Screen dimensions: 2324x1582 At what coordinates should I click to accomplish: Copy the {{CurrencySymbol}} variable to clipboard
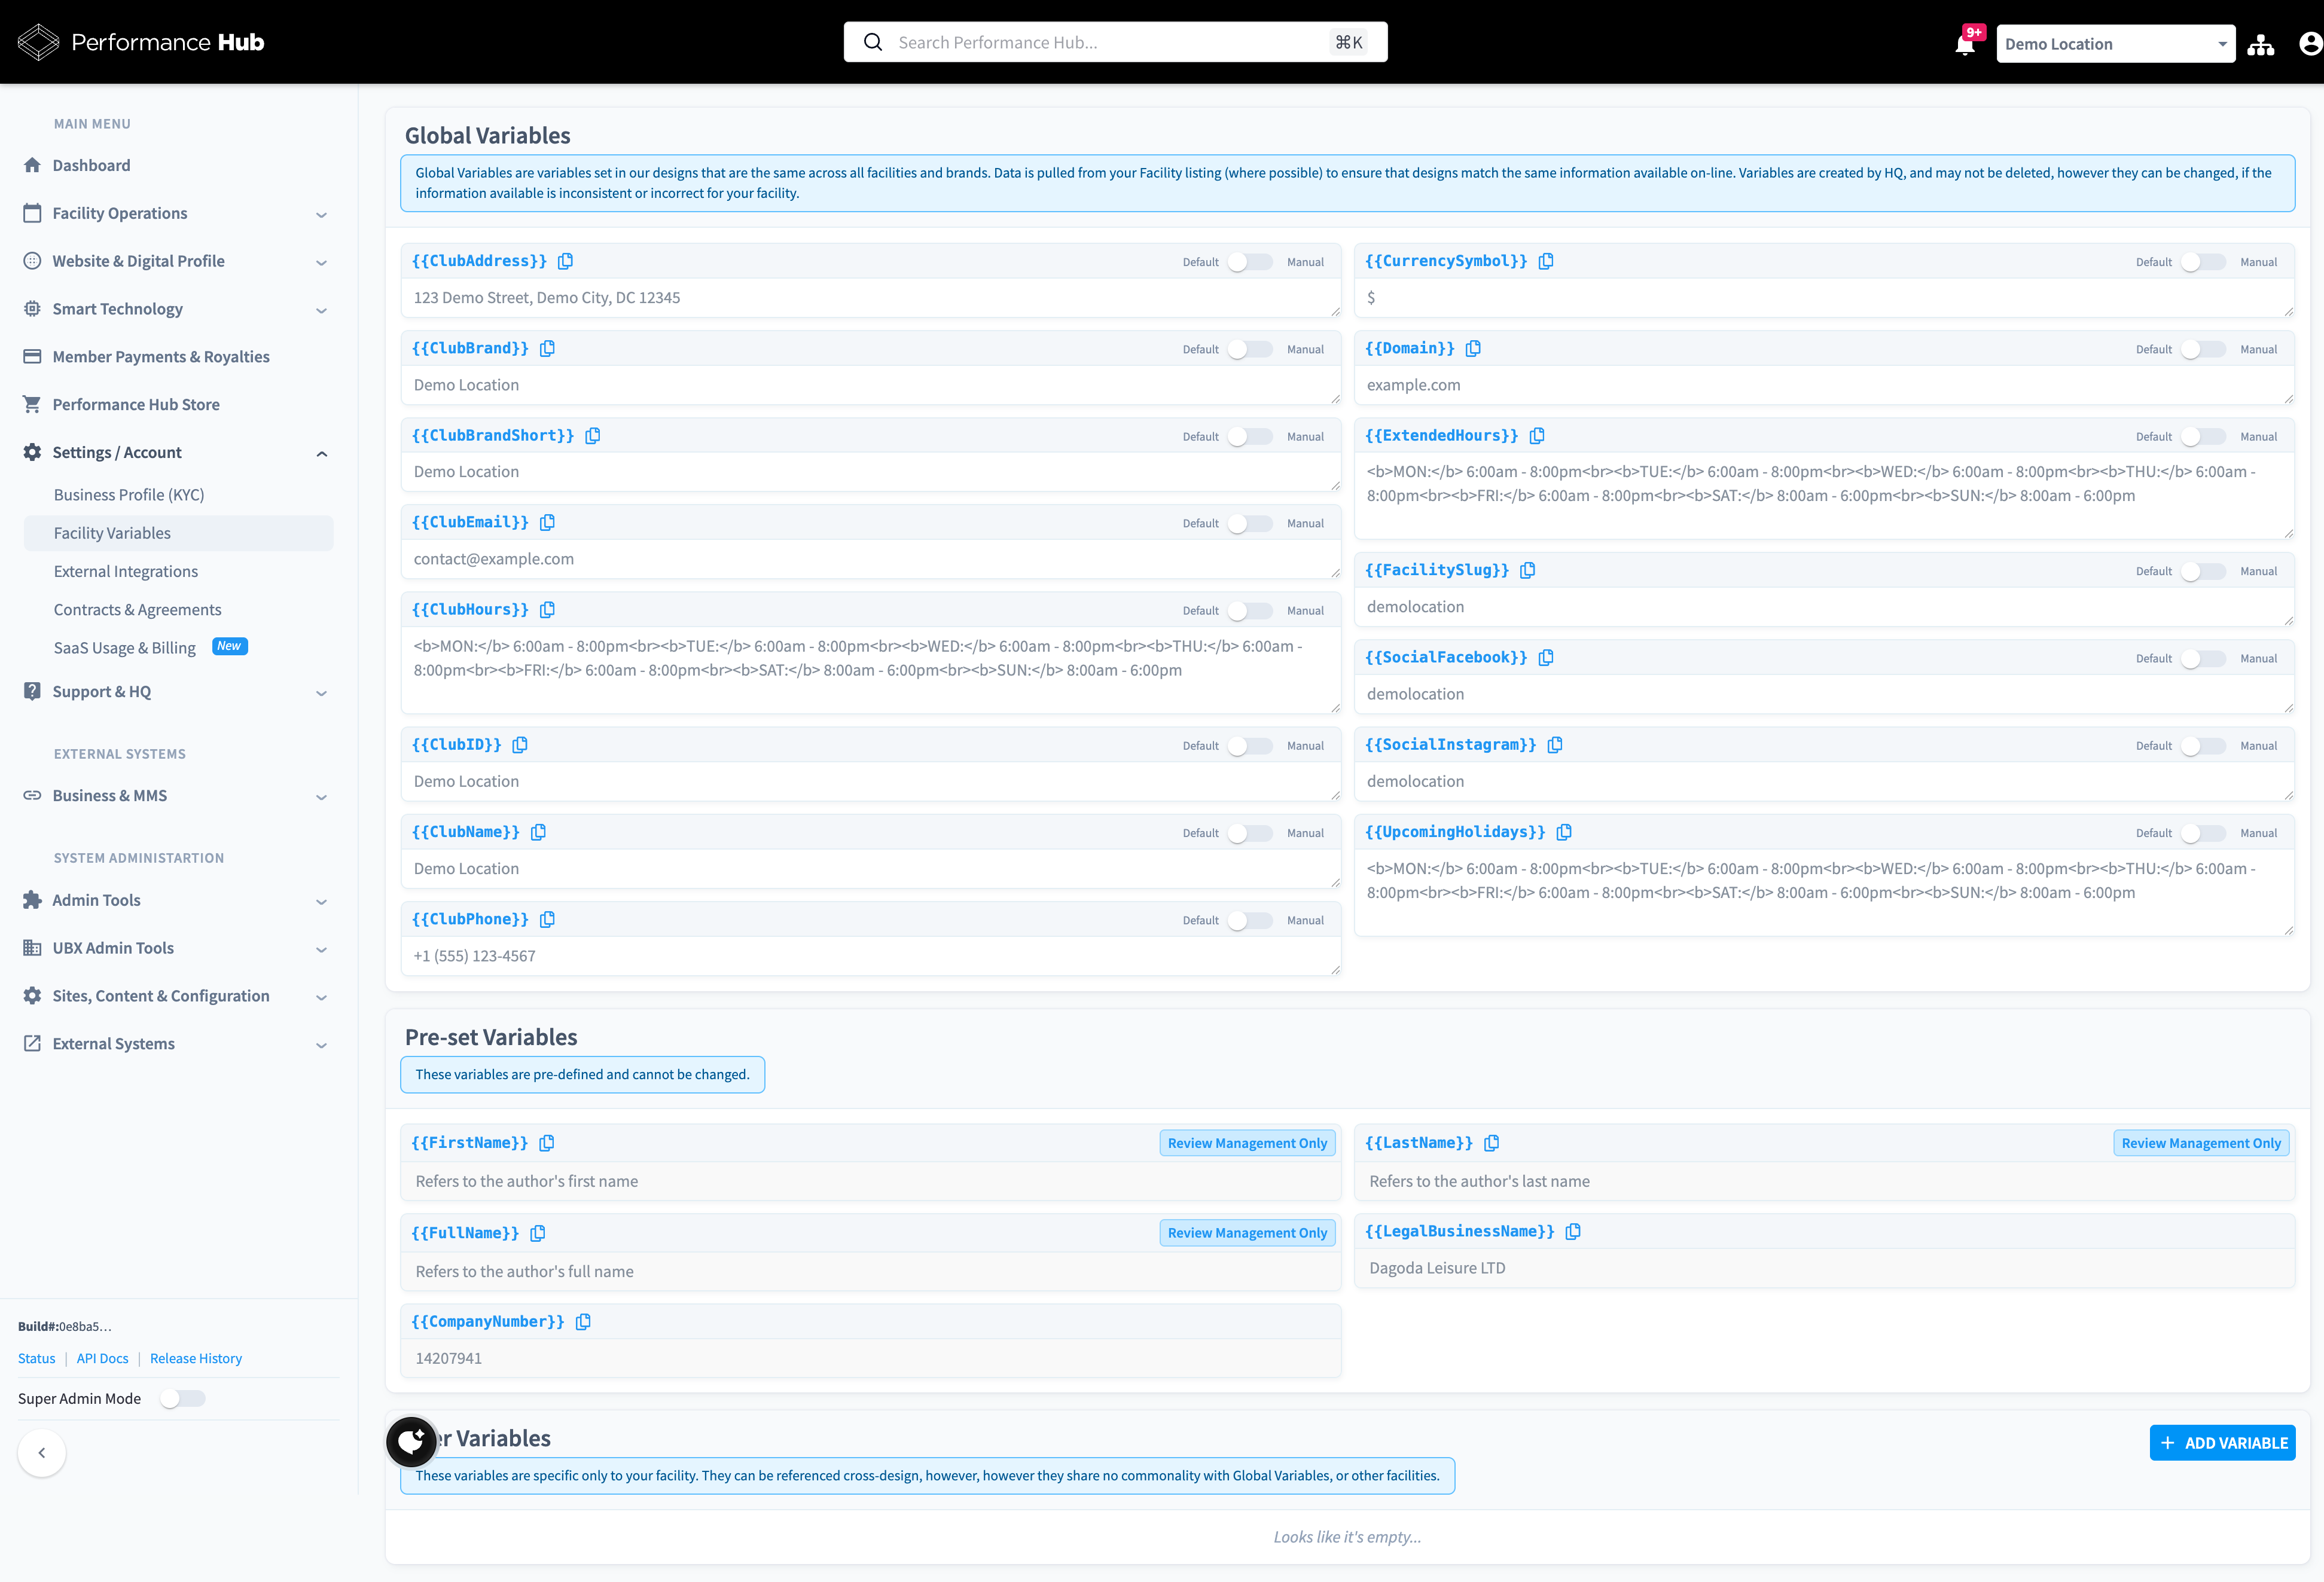click(1547, 261)
